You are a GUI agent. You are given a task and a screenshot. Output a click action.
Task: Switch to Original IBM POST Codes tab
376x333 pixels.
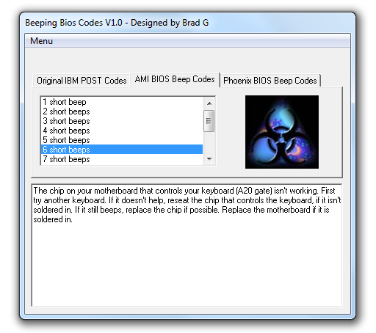(x=82, y=81)
